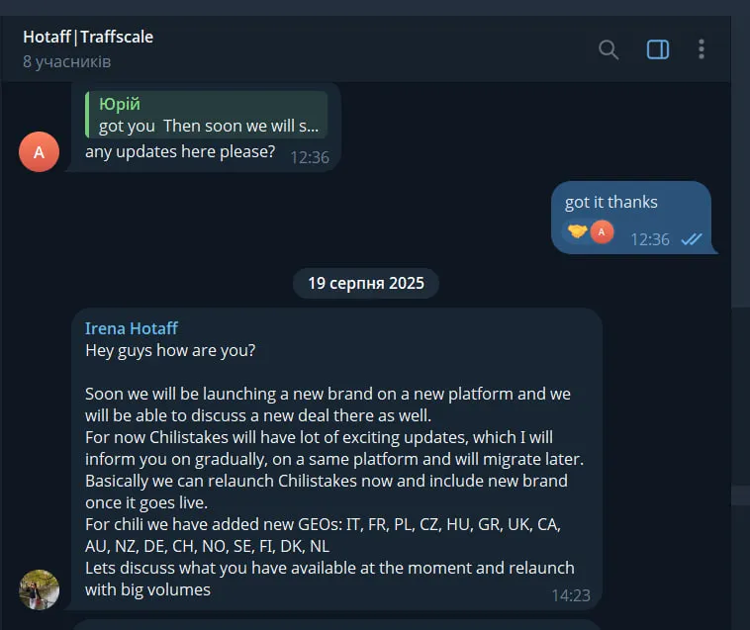Toggle the handshake reaction on got it thanks
Viewport: 750px width, 630px height.
tap(577, 231)
